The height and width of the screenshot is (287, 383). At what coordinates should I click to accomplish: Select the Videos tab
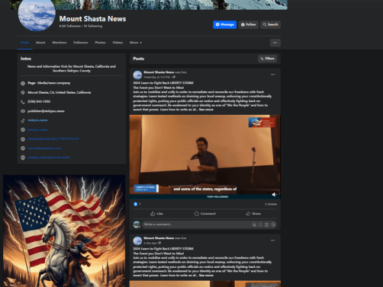click(117, 43)
